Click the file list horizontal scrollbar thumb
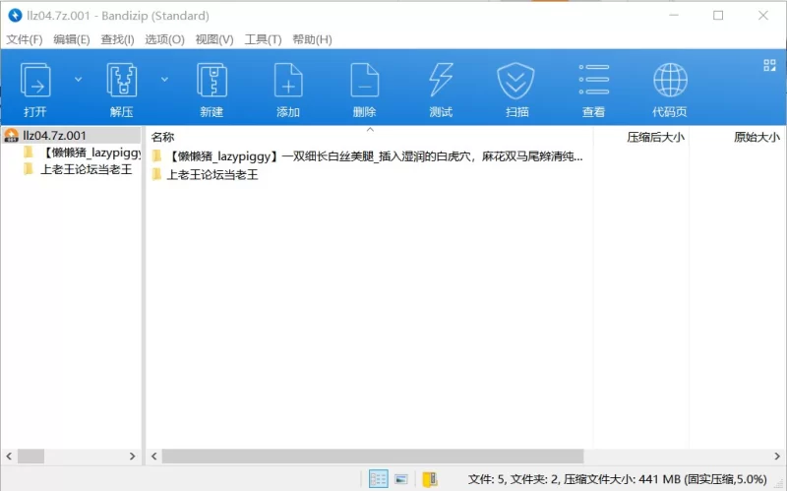This screenshot has width=787, height=491. pos(373,456)
